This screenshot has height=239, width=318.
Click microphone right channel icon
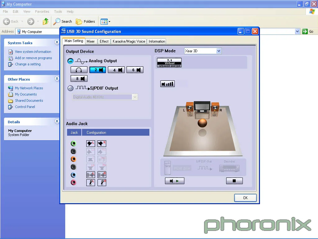(102, 182)
